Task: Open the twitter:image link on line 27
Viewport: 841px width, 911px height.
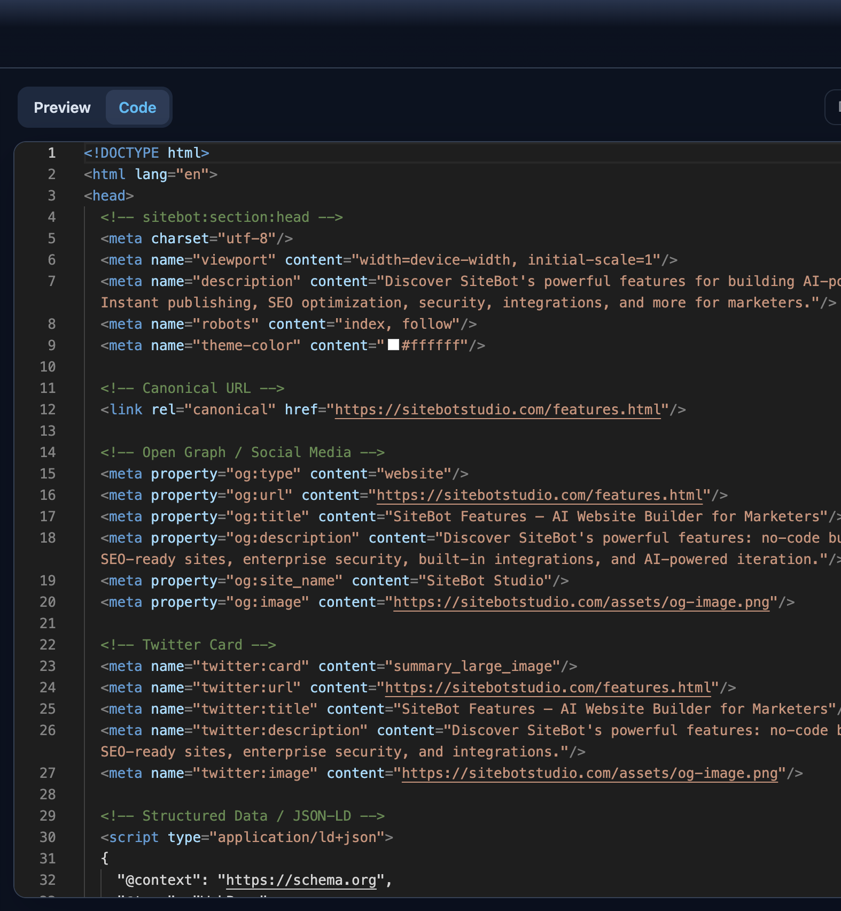Action: [x=590, y=773]
